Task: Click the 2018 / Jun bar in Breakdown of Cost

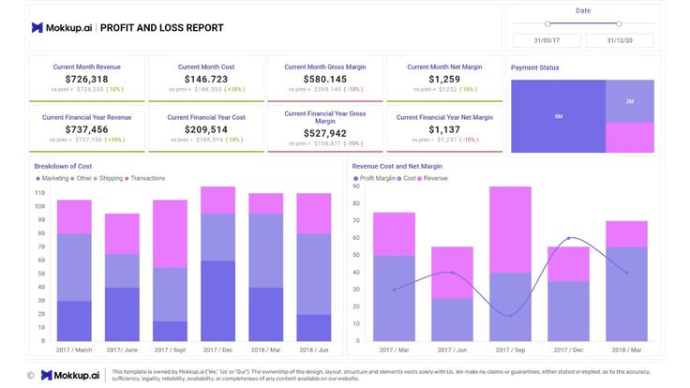Action: tap(314, 267)
